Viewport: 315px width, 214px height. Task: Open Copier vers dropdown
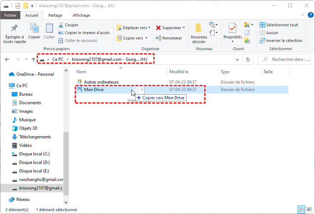click(x=132, y=38)
